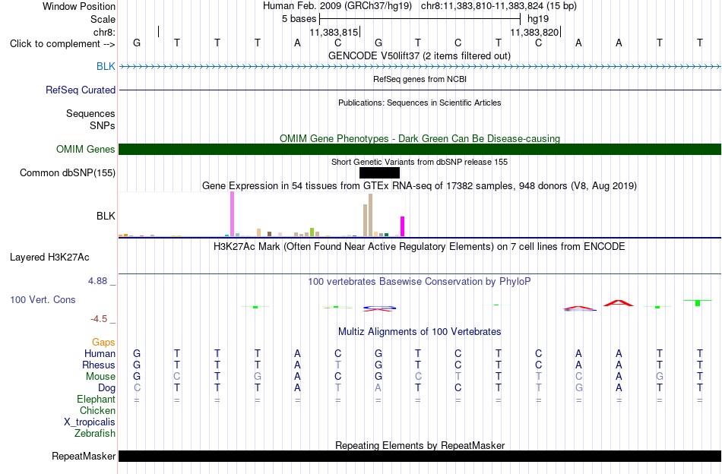Click 'RefSeq genes from NCBI' title

420,79
